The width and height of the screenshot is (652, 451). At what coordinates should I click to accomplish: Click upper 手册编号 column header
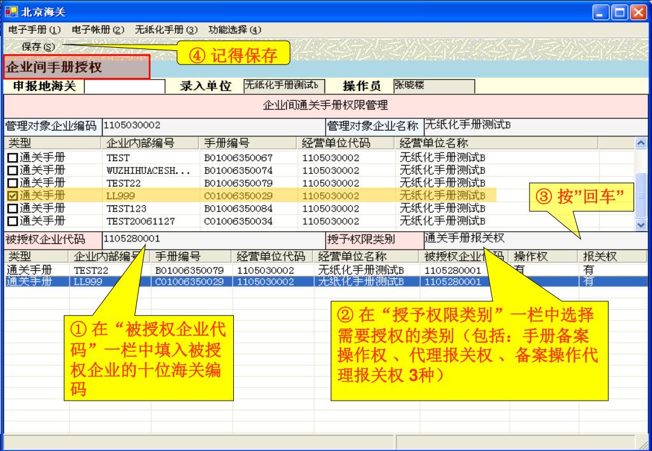[x=248, y=143]
